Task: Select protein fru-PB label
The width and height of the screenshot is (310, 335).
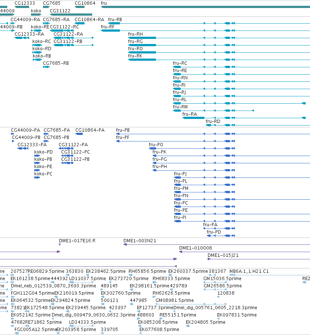Action: [123, 130]
